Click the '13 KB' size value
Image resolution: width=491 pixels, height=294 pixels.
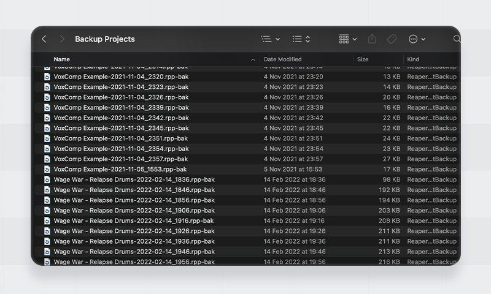coord(392,77)
